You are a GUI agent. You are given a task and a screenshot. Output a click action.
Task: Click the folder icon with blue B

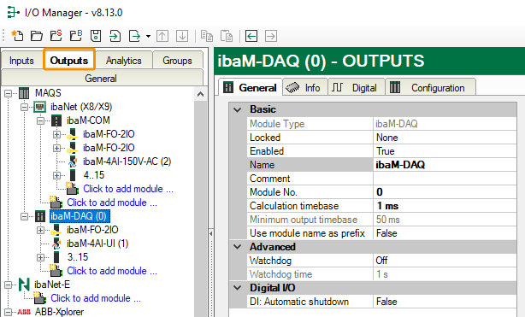pyautogui.click(x=76, y=36)
